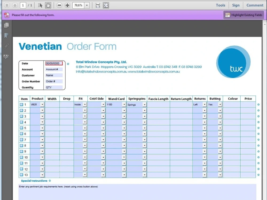267x200 pixels.
Task: Tick the item 4 checkbox
Action: click(21, 122)
